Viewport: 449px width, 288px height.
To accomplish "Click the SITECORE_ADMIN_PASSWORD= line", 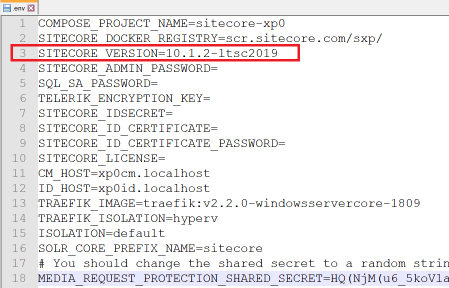I will [x=127, y=68].
